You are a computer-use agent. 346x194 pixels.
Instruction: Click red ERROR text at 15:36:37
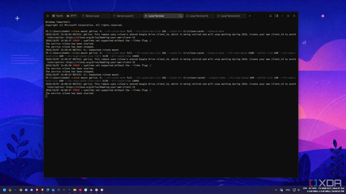pyautogui.click(x=76, y=40)
